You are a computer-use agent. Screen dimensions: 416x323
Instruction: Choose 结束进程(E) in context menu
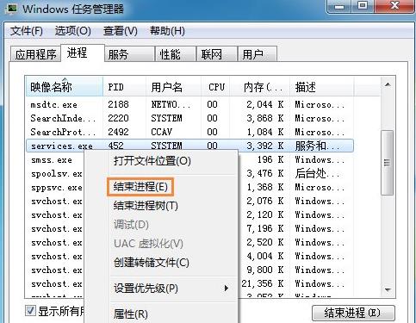point(140,187)
